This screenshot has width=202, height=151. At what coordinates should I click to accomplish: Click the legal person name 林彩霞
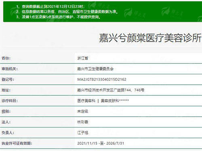click(83, 122)
